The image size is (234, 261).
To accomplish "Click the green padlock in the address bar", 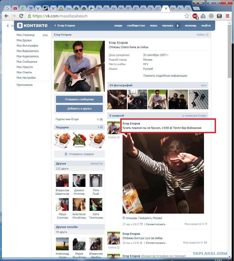I will point(29,16).
